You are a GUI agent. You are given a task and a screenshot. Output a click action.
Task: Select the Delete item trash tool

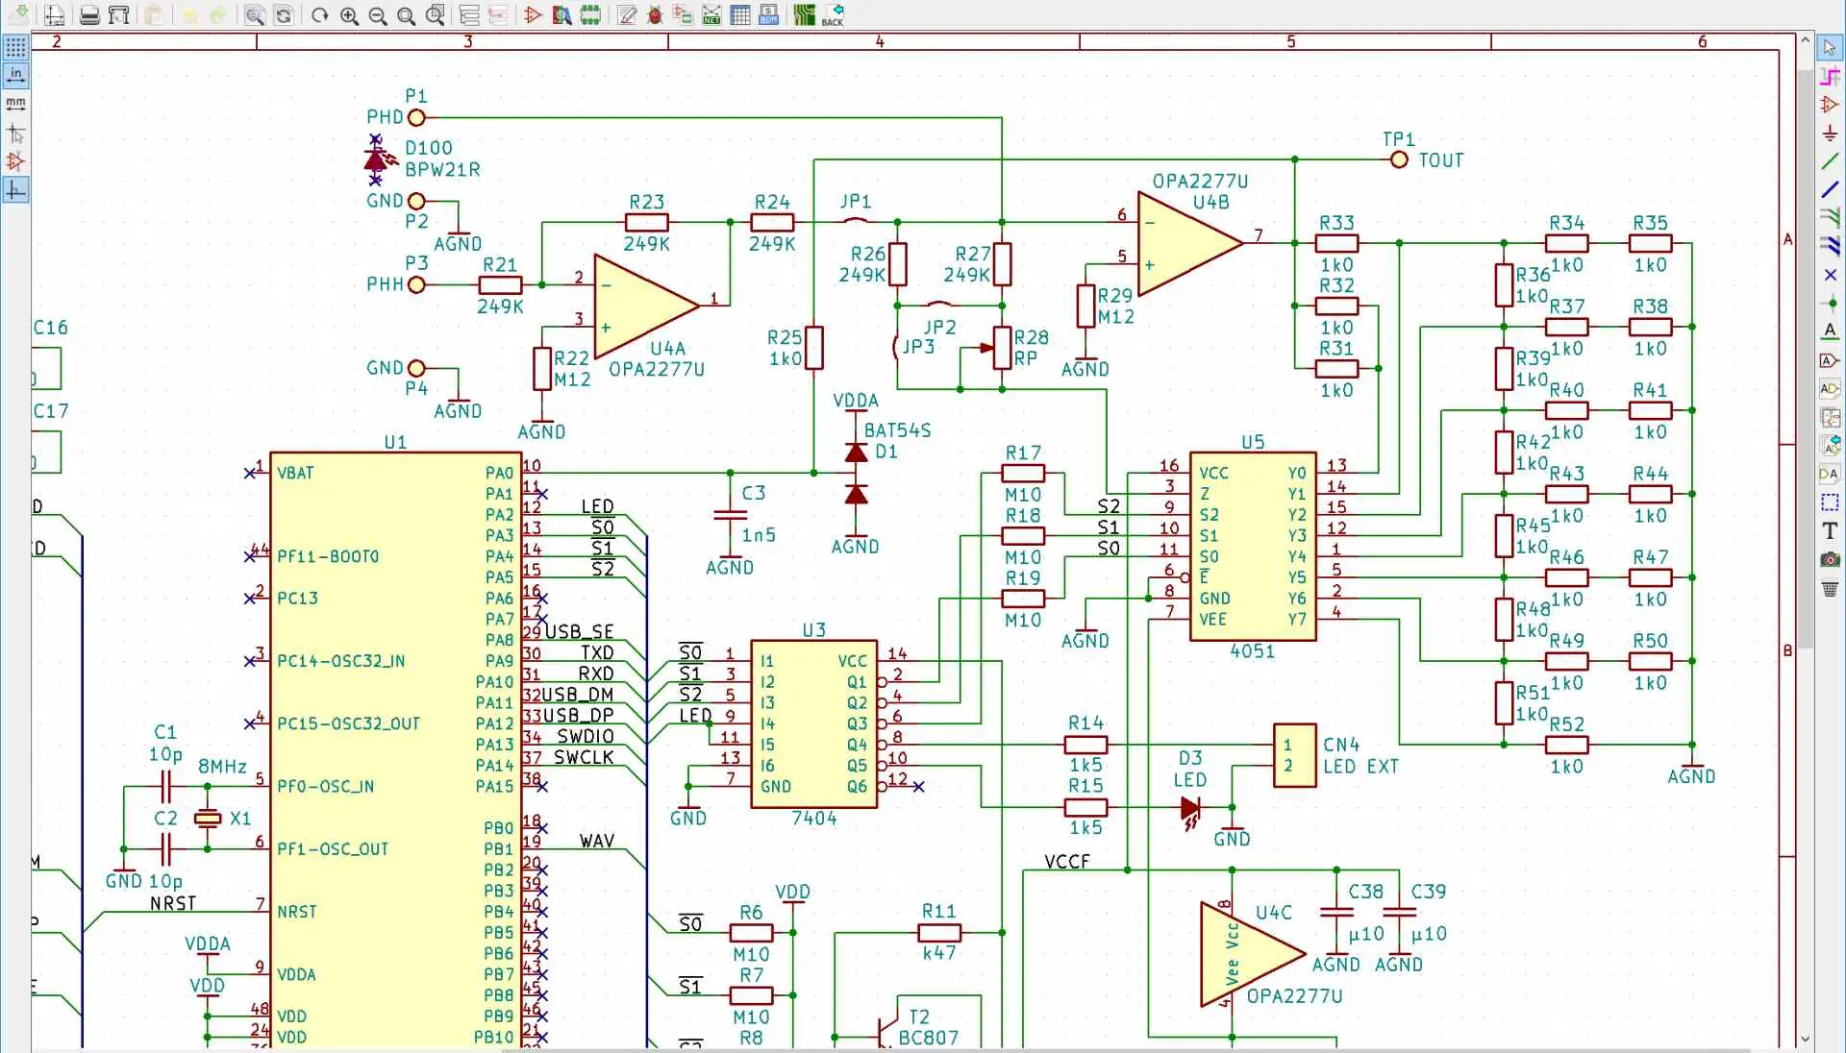click(x=1830, y=588)
